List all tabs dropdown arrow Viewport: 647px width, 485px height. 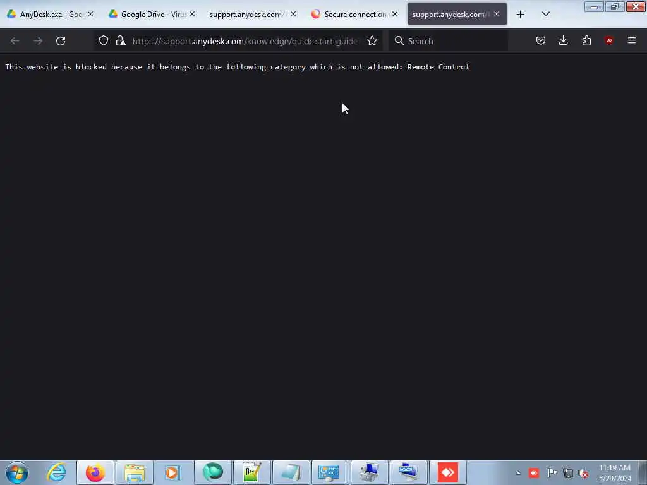coord(545,15)
